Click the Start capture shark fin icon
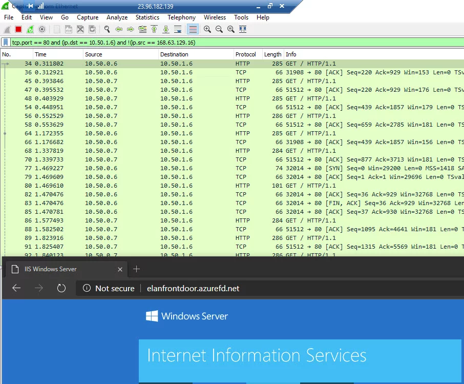The height and width of the screenshot is (384, 464). 7,29
